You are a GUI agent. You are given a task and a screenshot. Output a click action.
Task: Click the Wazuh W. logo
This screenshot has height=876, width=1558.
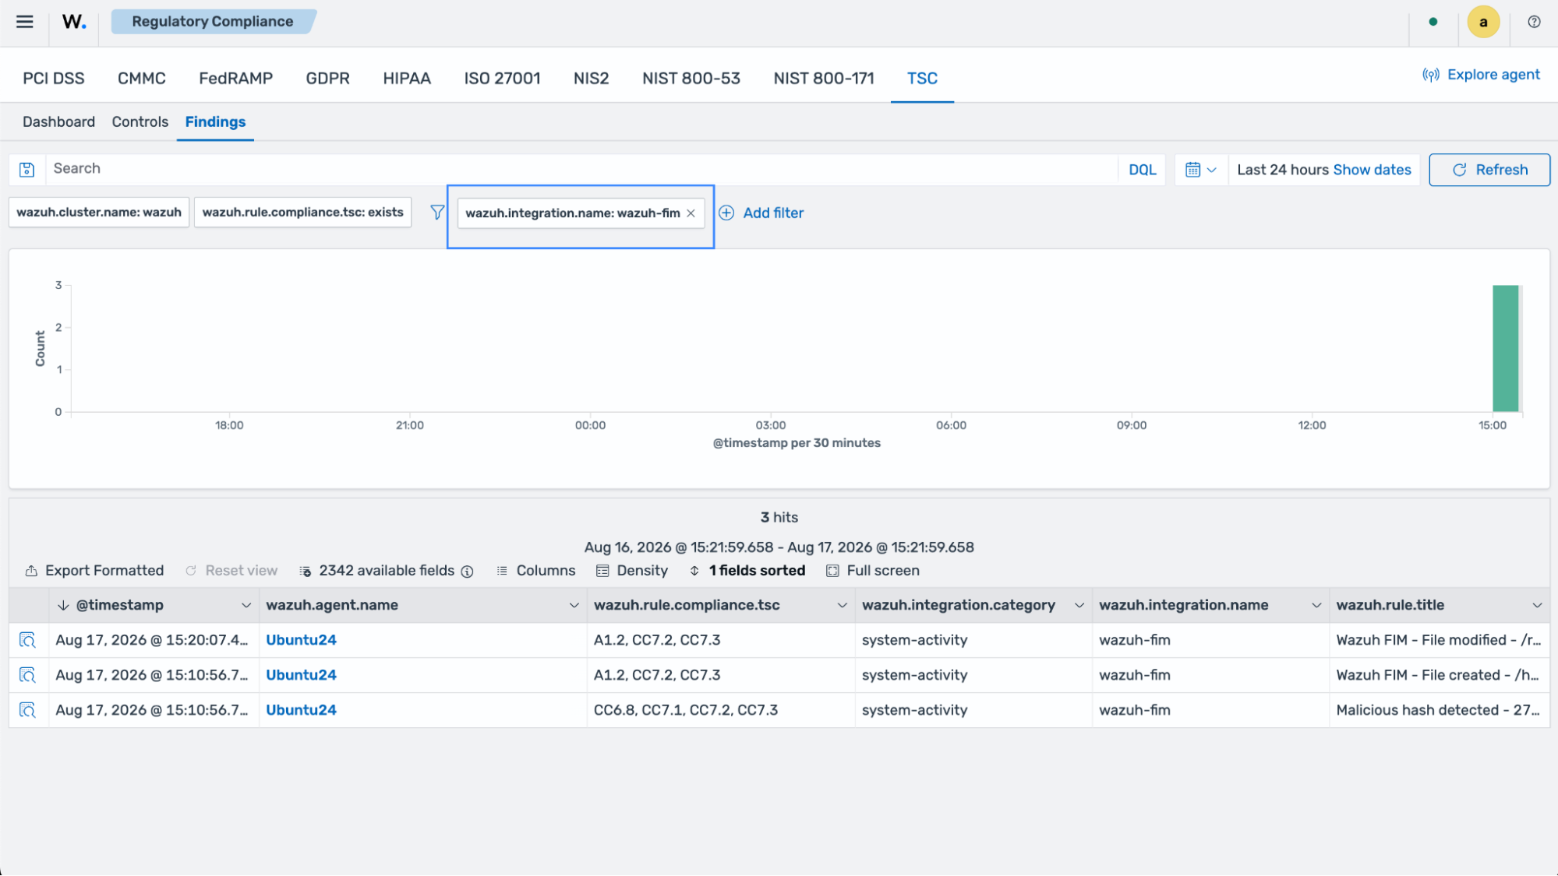point(74,22)
